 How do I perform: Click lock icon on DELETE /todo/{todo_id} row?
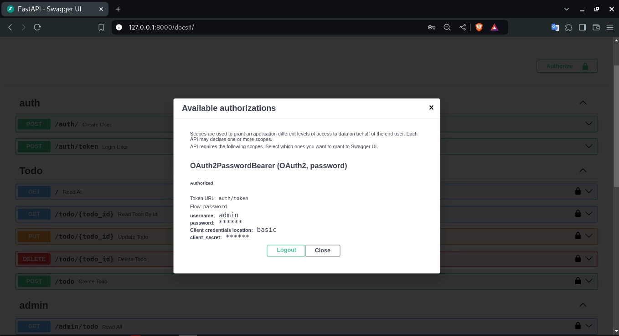(578, 258)
